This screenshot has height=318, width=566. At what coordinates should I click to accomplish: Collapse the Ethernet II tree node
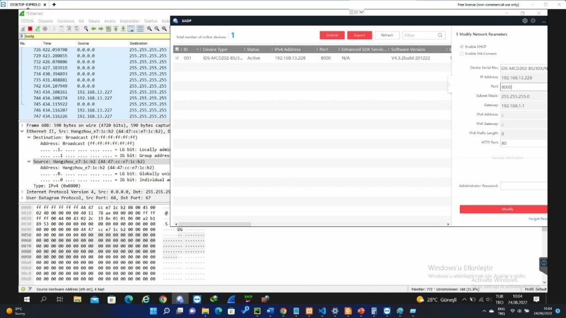pyautogui.click(x=22, y=131)
